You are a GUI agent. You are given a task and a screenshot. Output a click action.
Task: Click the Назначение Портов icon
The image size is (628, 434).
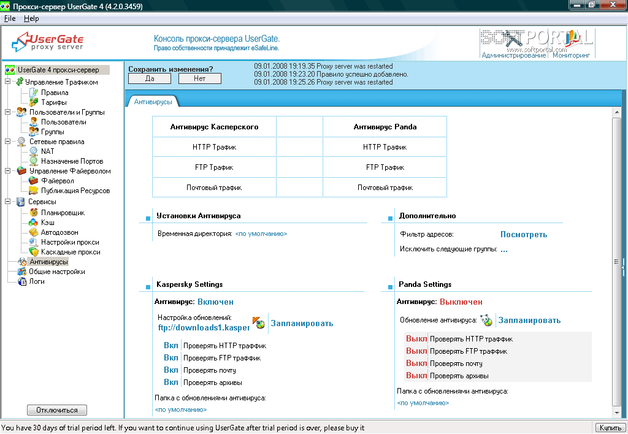[x=34, y=161]
